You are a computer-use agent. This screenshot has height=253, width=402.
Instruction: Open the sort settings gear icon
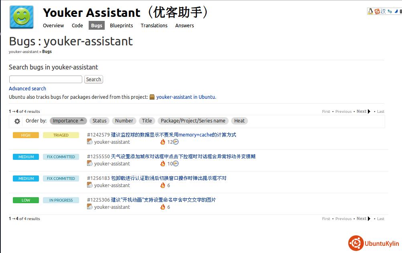17,121
